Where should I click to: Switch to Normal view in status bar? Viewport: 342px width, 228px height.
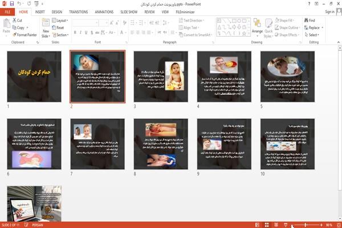pos(258,225)
